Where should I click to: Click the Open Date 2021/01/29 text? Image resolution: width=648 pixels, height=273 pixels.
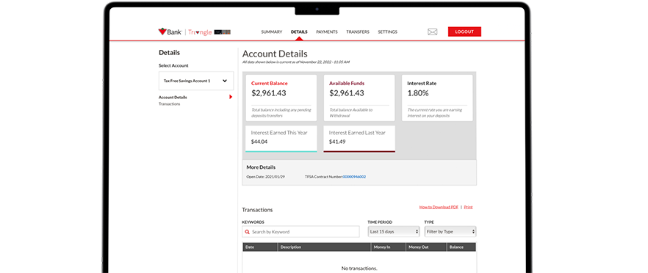point(266,177)
